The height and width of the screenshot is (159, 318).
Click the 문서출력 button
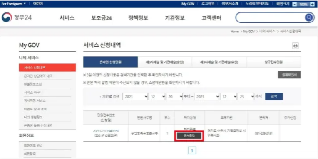pyautogui.click(x=189, y=136)
